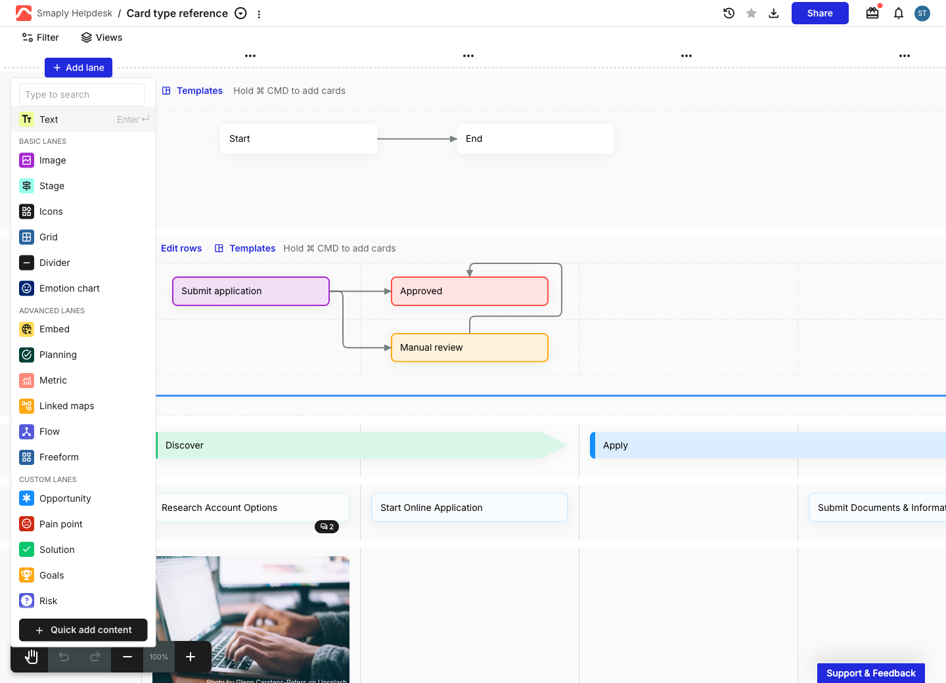Choose the Linked maps lane type
946x683 pixels.
pyautogui.click(x=83, y=406)
